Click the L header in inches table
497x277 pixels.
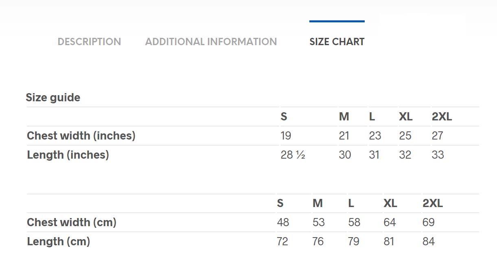tap(372, 117)
